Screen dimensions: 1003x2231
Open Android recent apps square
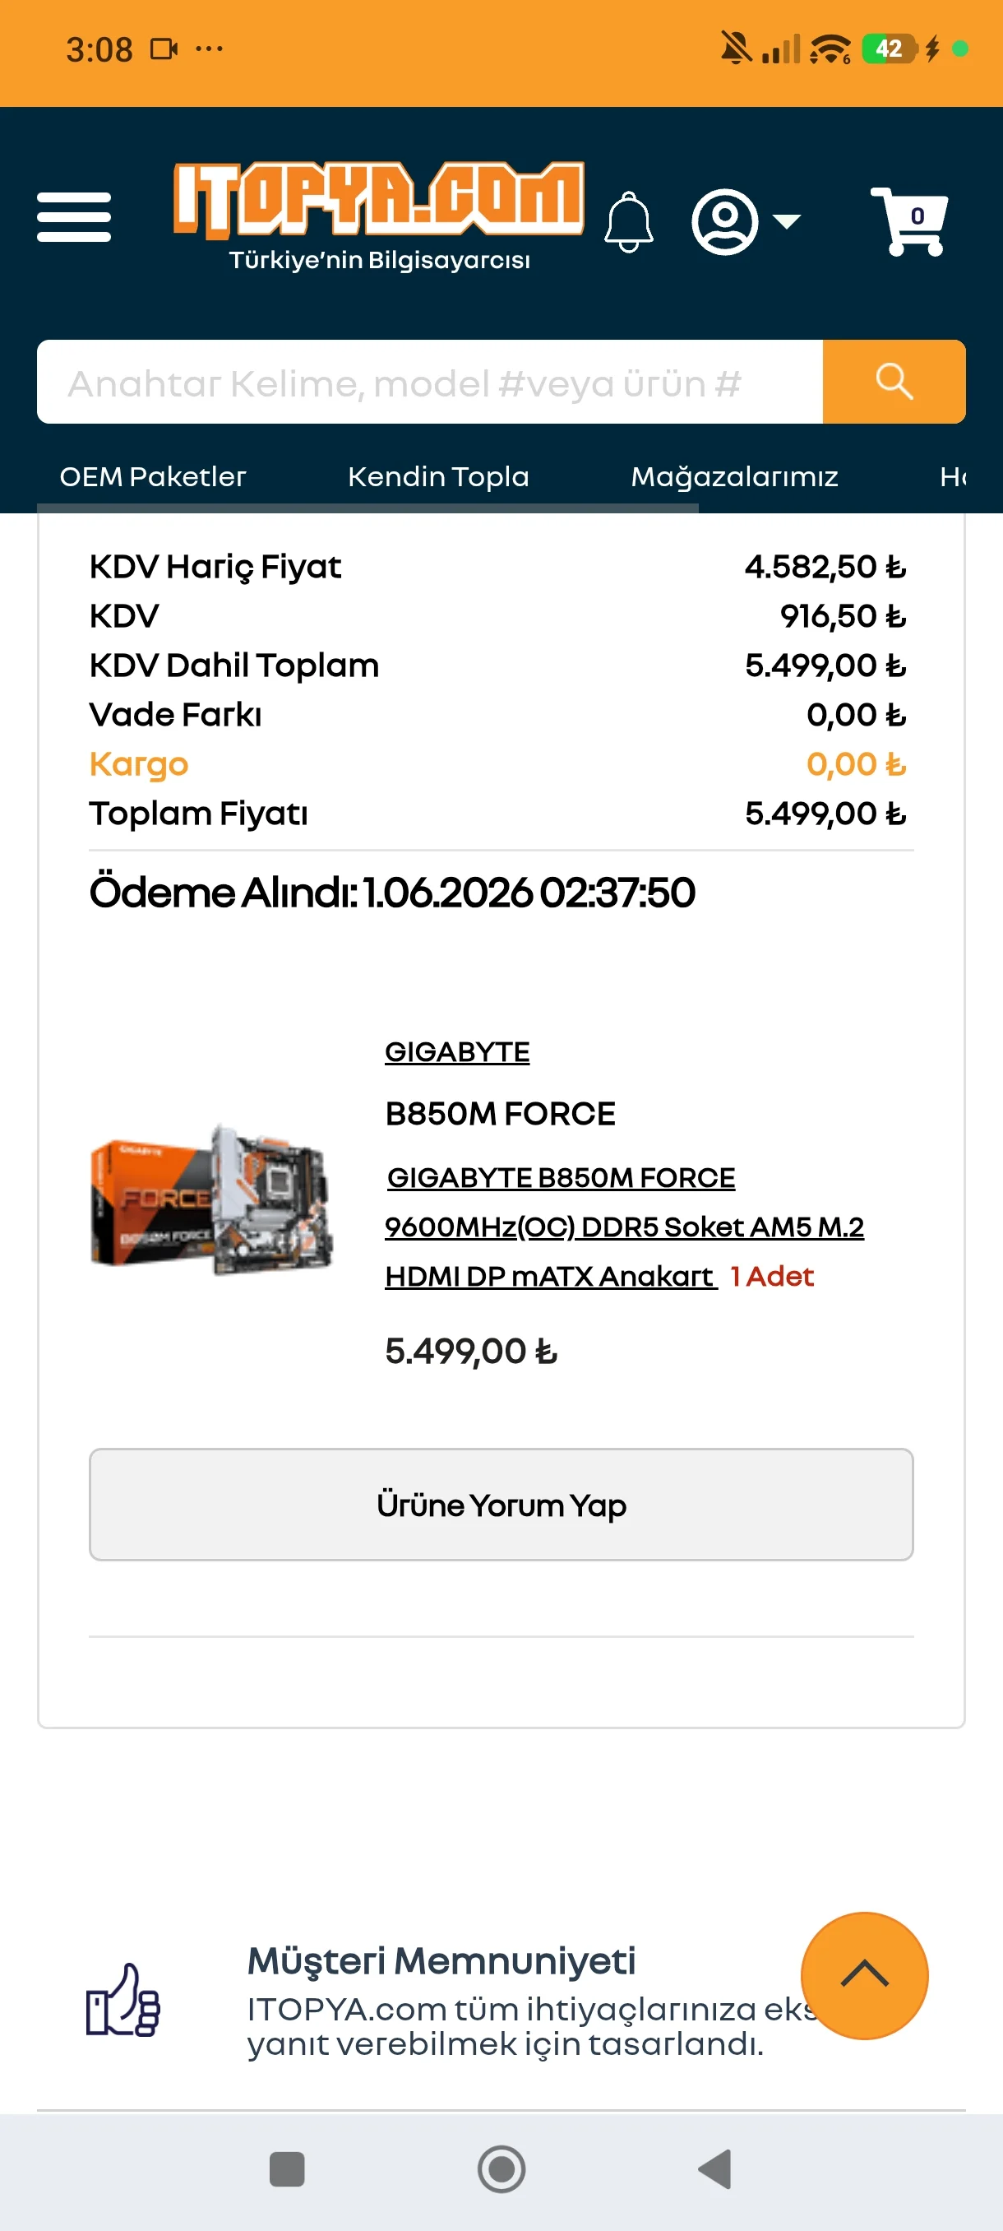(x=287, y=2169)
